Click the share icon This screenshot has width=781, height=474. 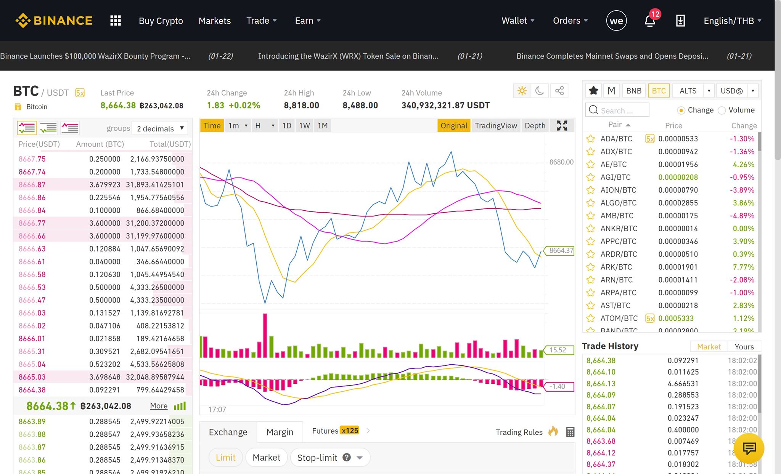(559, 91)
